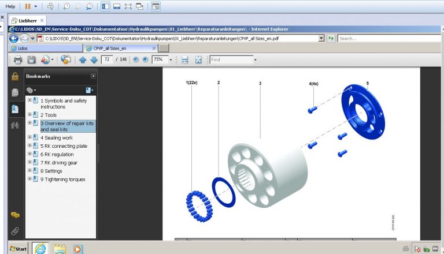Open the attachments paperclip icon
This screenshot has height=254, width=444.
[15, 231]
